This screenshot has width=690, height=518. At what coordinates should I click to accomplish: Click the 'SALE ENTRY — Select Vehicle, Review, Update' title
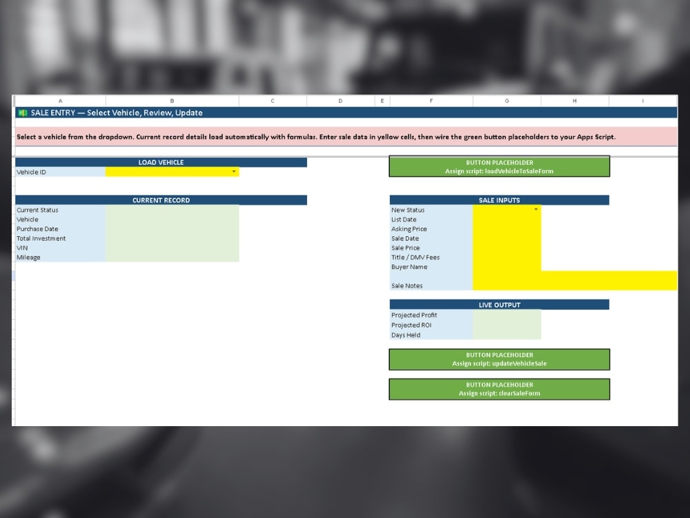117,113
